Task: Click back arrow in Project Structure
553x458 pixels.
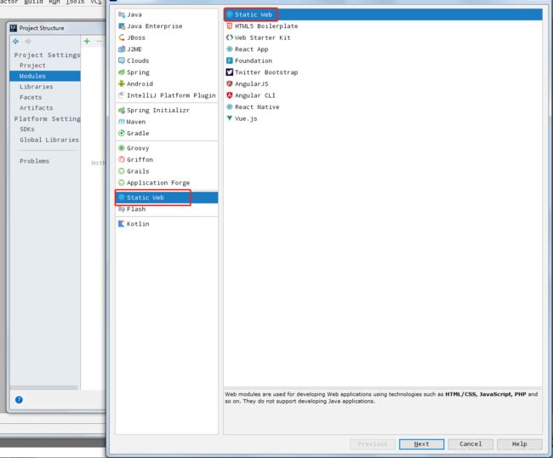Action: point(16,41)
